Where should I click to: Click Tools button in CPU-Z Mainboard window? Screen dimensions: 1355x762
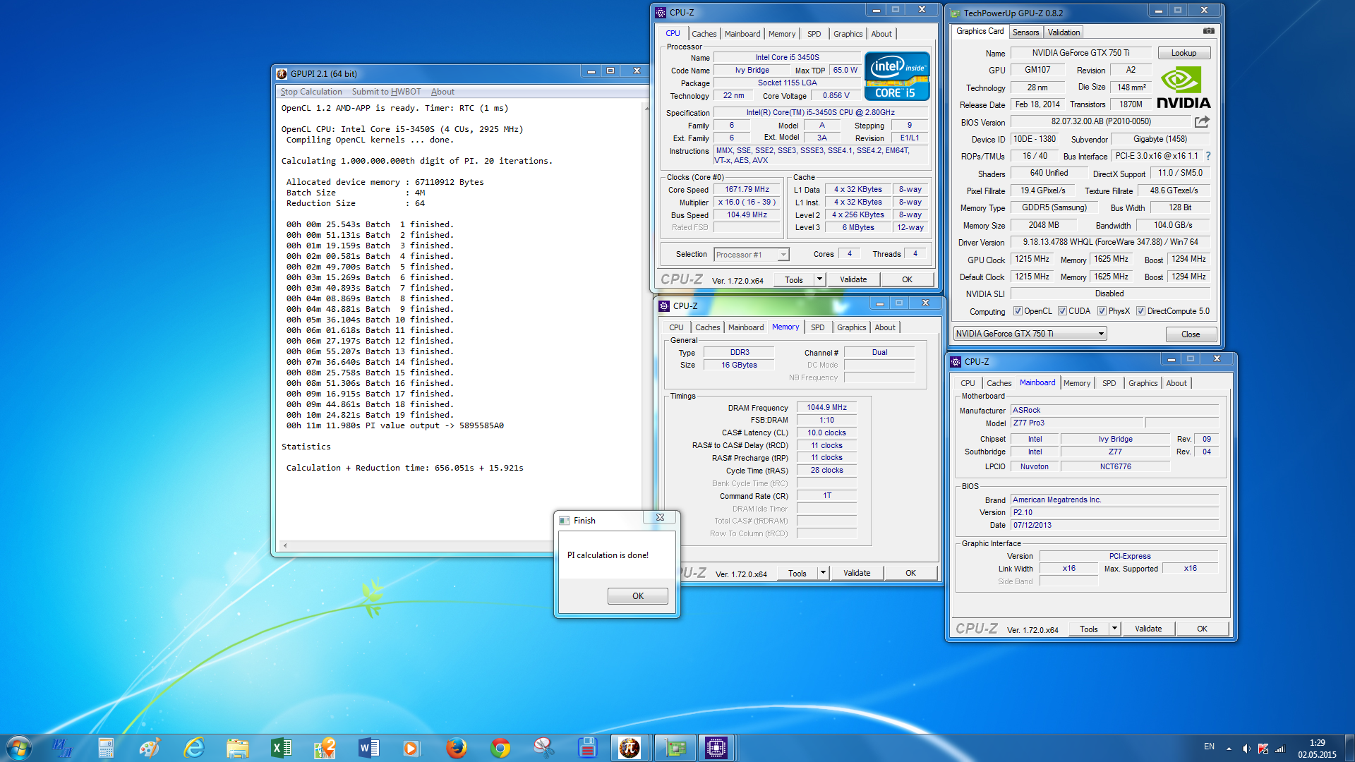point(1088,629)
